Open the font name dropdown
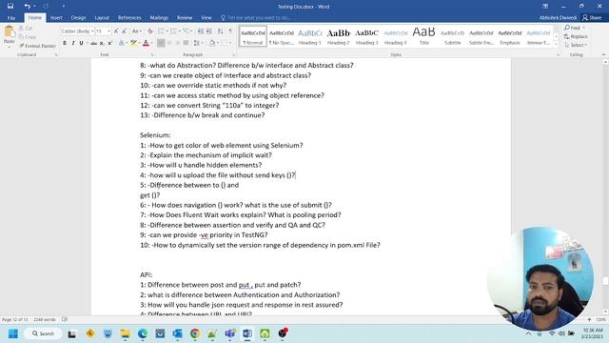The image size is (609, 343). coord(92,31)
